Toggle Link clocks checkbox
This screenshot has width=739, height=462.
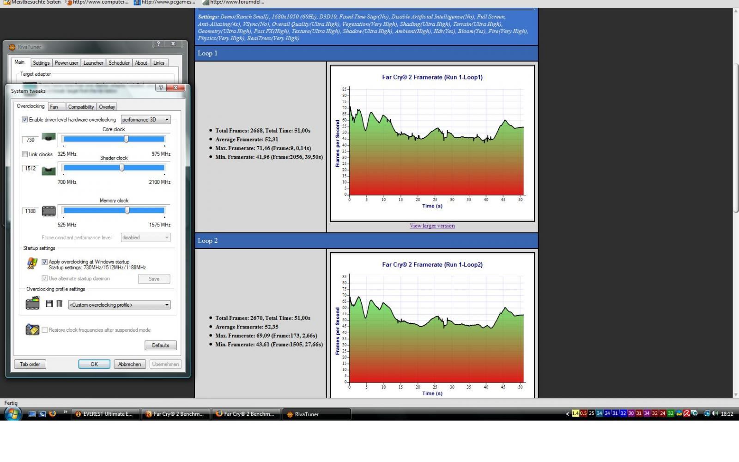[x=25, y=154]
